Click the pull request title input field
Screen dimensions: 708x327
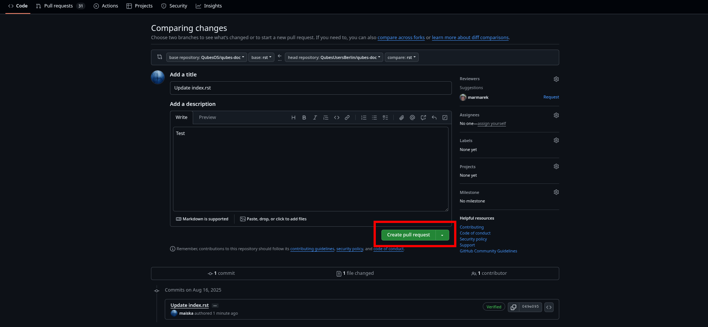(311, 88)
